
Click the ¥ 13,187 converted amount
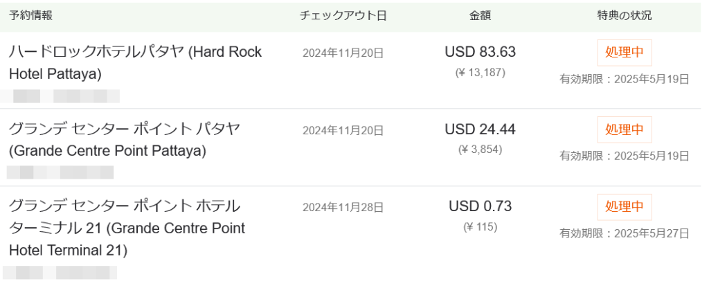[480, 72]
